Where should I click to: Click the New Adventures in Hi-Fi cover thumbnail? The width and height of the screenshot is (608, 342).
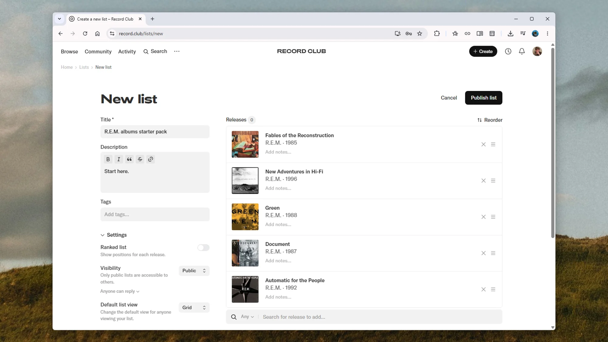click(245, 181)
